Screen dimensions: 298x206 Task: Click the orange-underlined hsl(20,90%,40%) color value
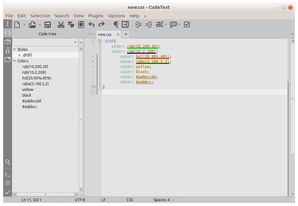point(152,57)
